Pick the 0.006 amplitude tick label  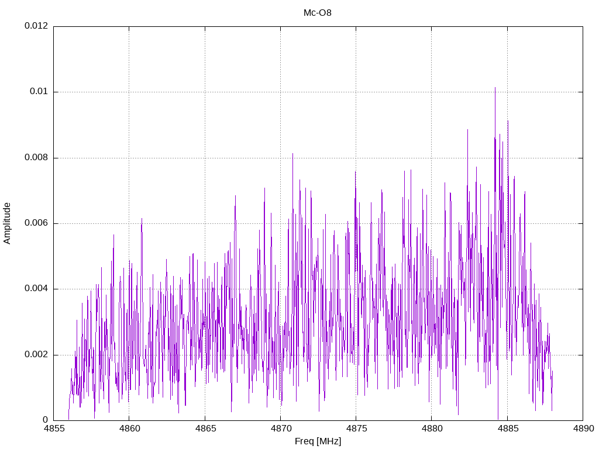pos(36,223)
